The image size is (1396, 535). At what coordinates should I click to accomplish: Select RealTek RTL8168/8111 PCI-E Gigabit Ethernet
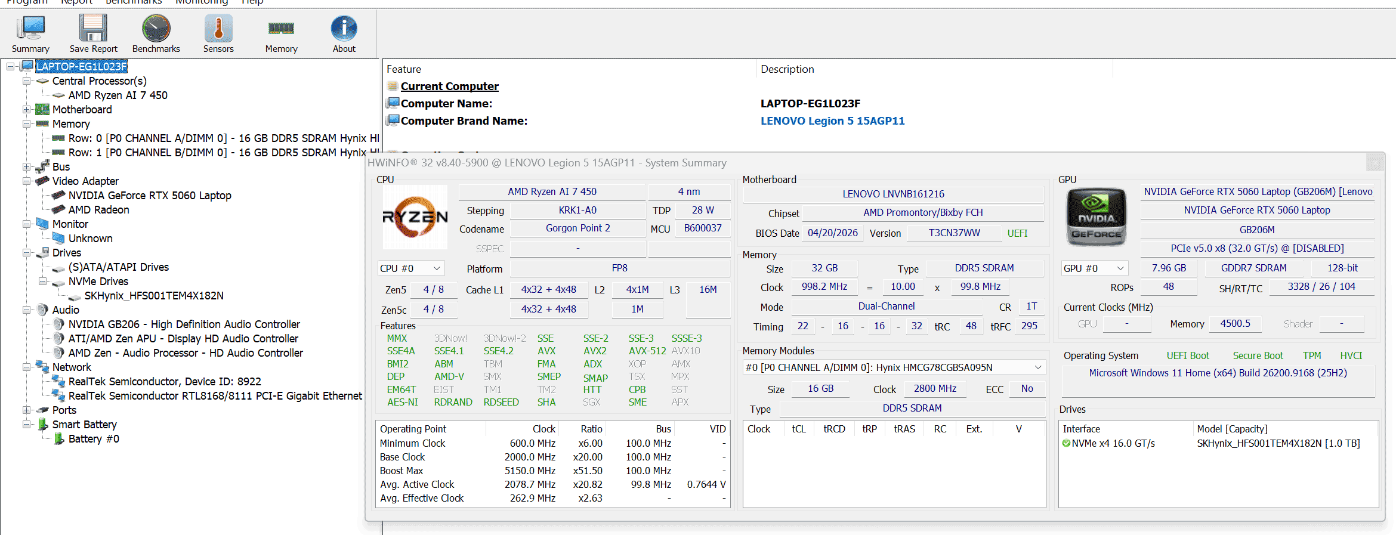click(215, 395)
